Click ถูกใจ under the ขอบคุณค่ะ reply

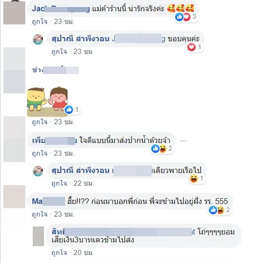59,52
